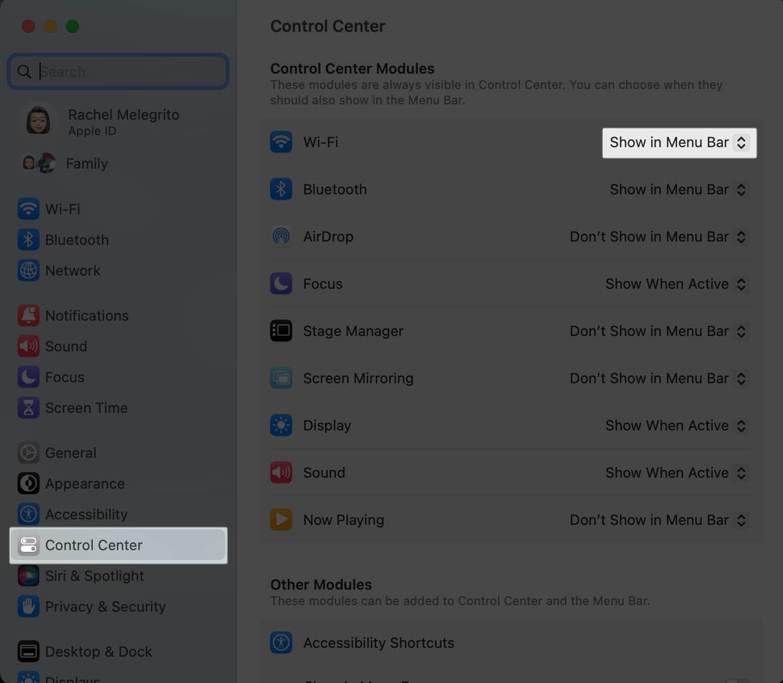
Task: Click the AirDrop module icon
Action: pyautogui.click(x=281, y=237)
